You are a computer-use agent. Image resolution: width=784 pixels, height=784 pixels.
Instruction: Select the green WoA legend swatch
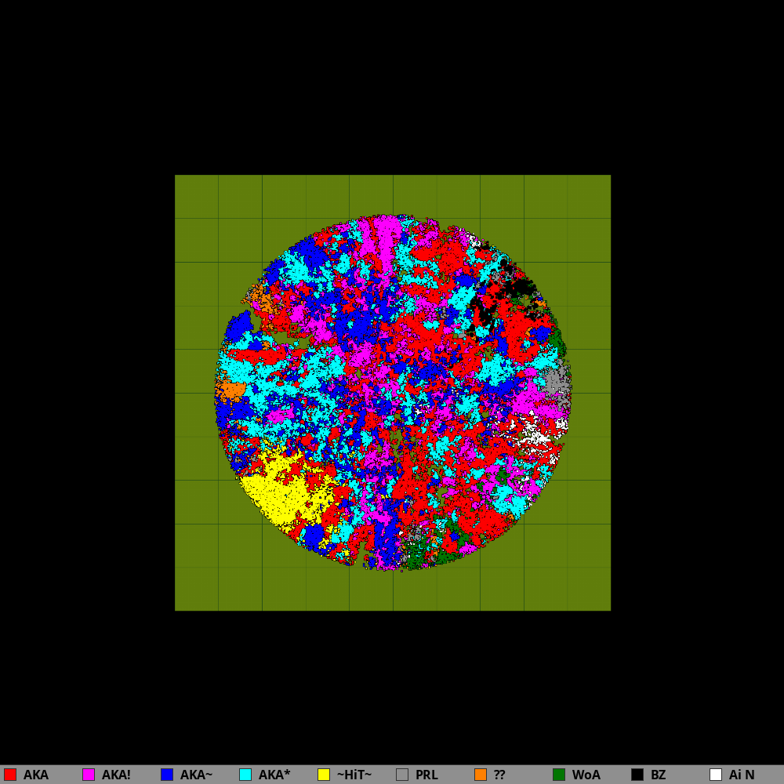pos(559,775)
